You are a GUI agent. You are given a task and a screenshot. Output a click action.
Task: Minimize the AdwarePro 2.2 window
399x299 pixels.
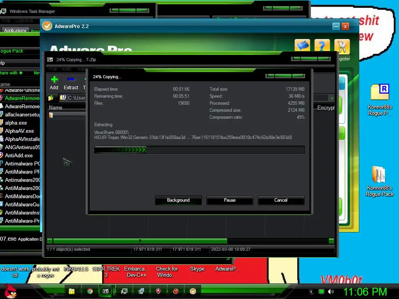pos(336,26)
